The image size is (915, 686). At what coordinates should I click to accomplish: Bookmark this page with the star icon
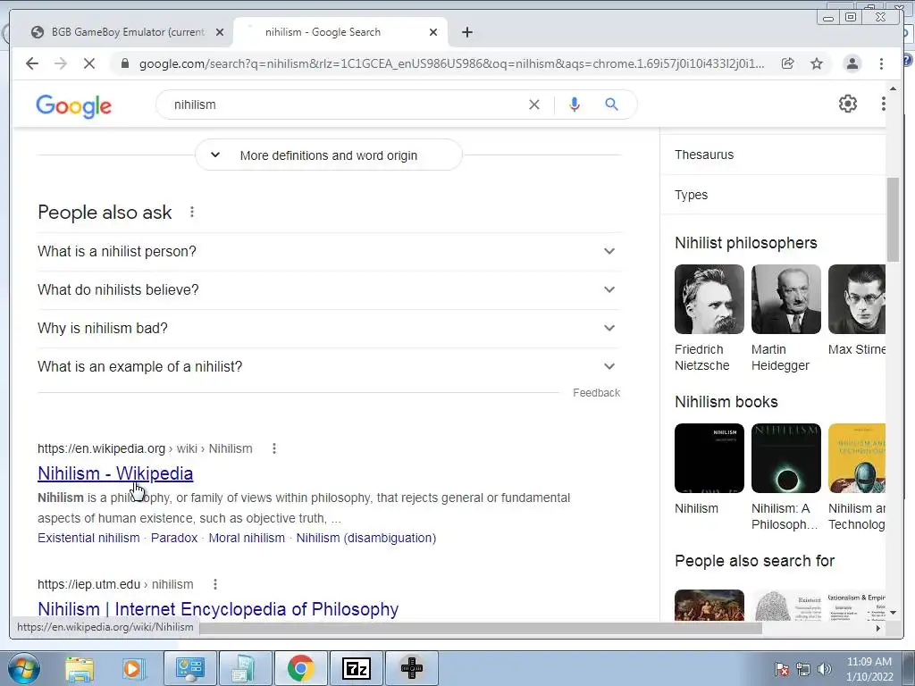tap(817, 63)
